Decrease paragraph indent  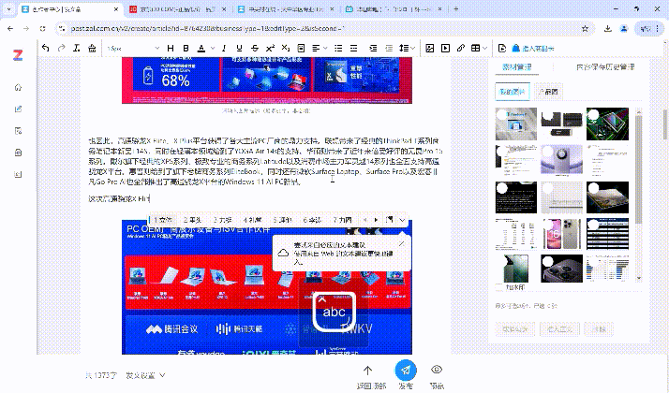tap(389, 48)
